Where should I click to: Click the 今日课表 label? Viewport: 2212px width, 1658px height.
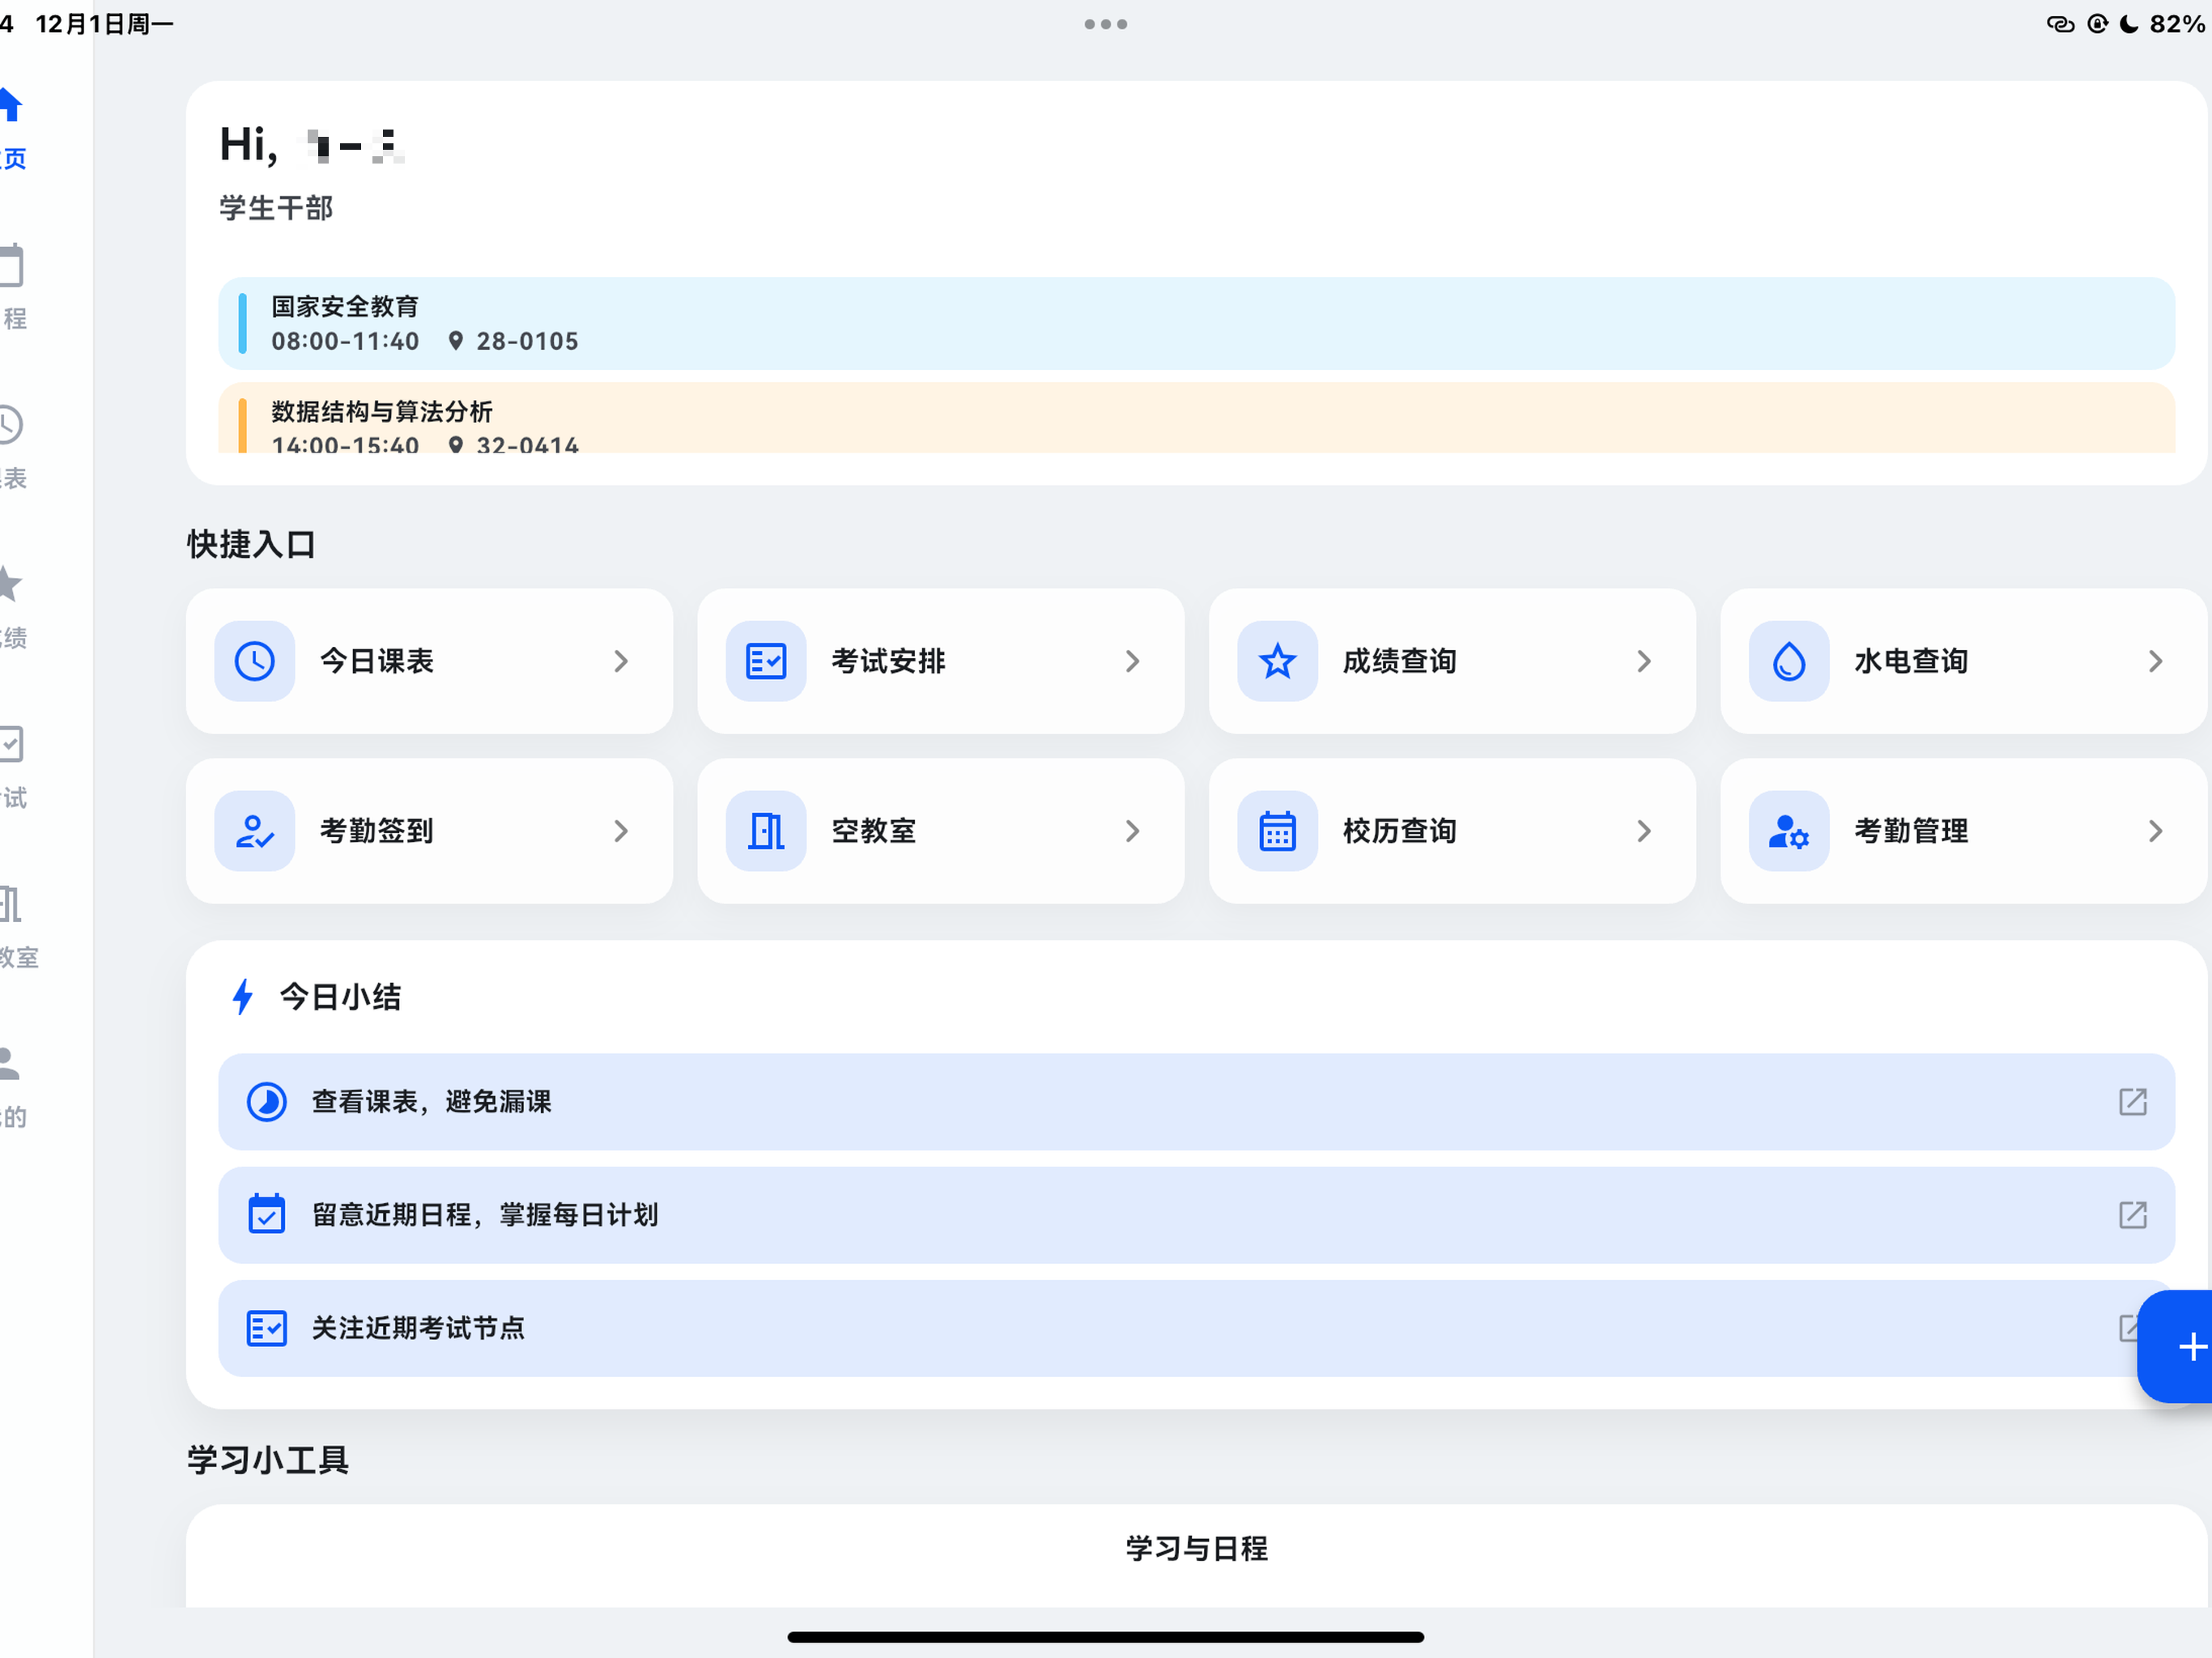coord(377,661)
